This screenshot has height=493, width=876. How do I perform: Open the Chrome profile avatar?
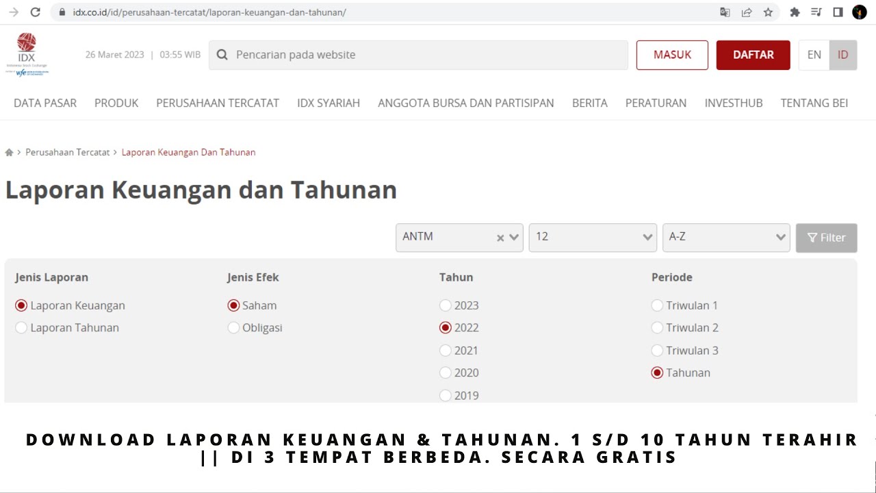[860, 12]
